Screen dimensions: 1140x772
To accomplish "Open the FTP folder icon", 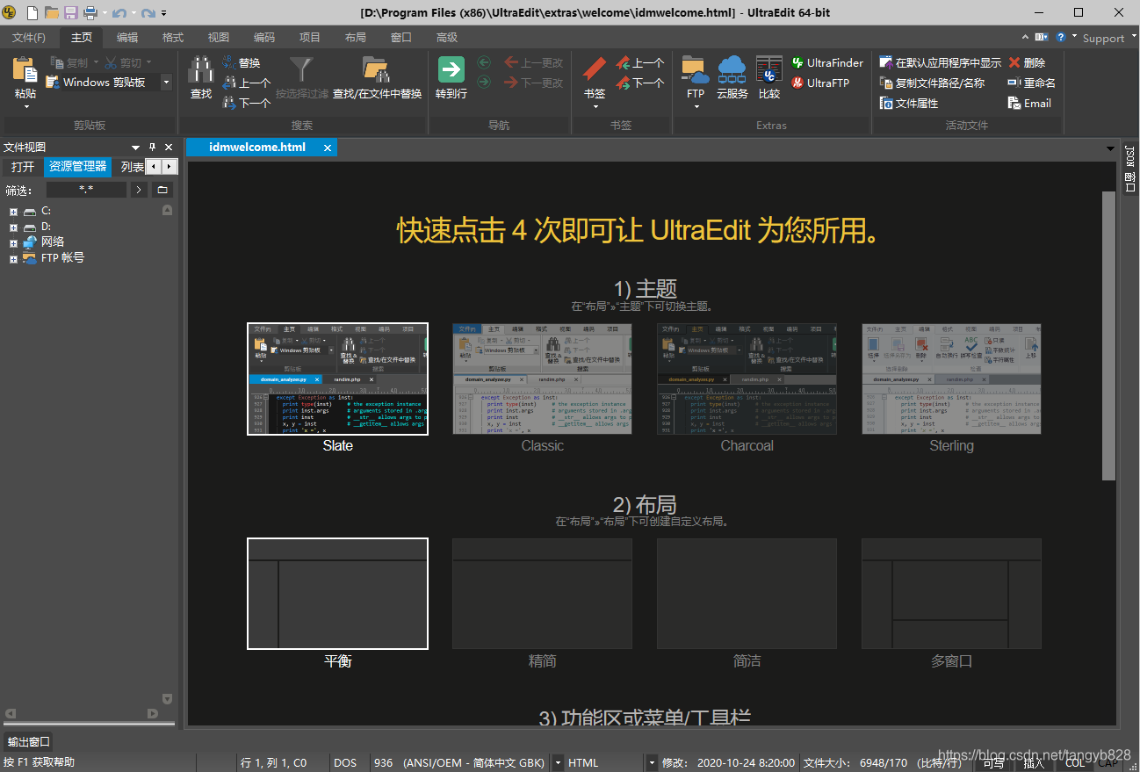I will point(695,70).
